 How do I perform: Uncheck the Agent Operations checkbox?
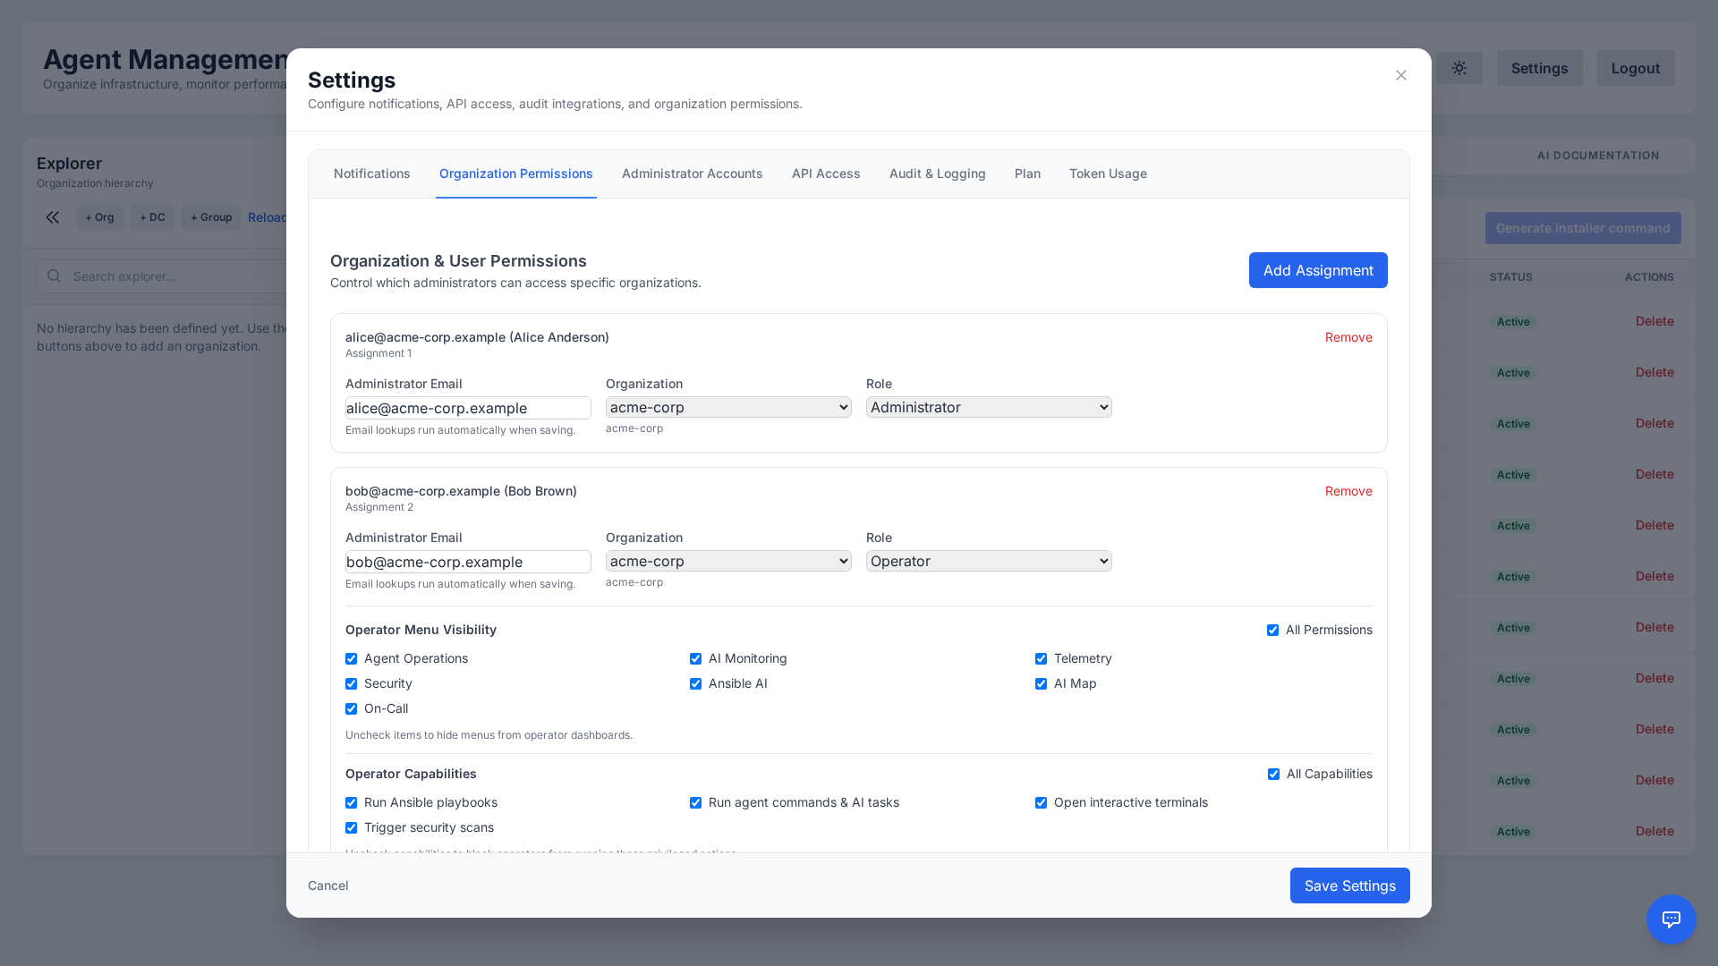[351, 659]
